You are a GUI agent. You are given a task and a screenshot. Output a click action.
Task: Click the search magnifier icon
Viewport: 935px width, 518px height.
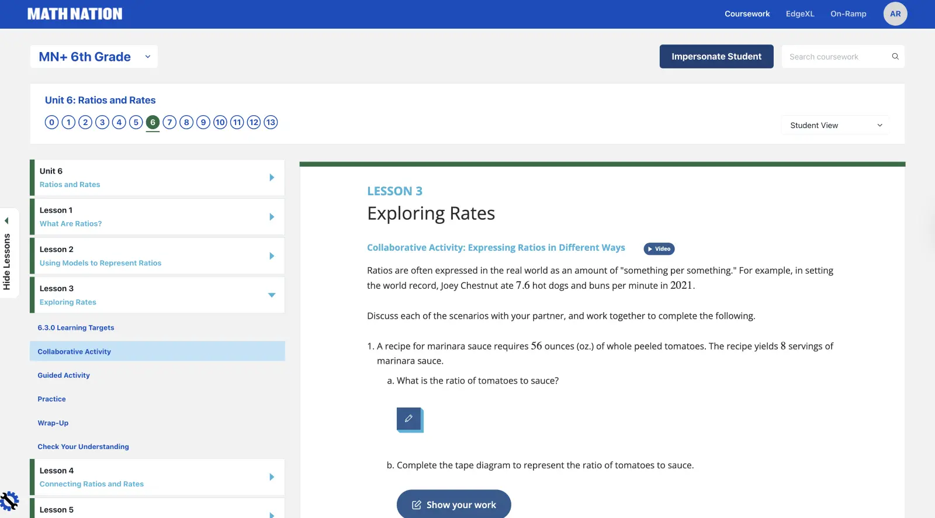[x=895, y=57]
